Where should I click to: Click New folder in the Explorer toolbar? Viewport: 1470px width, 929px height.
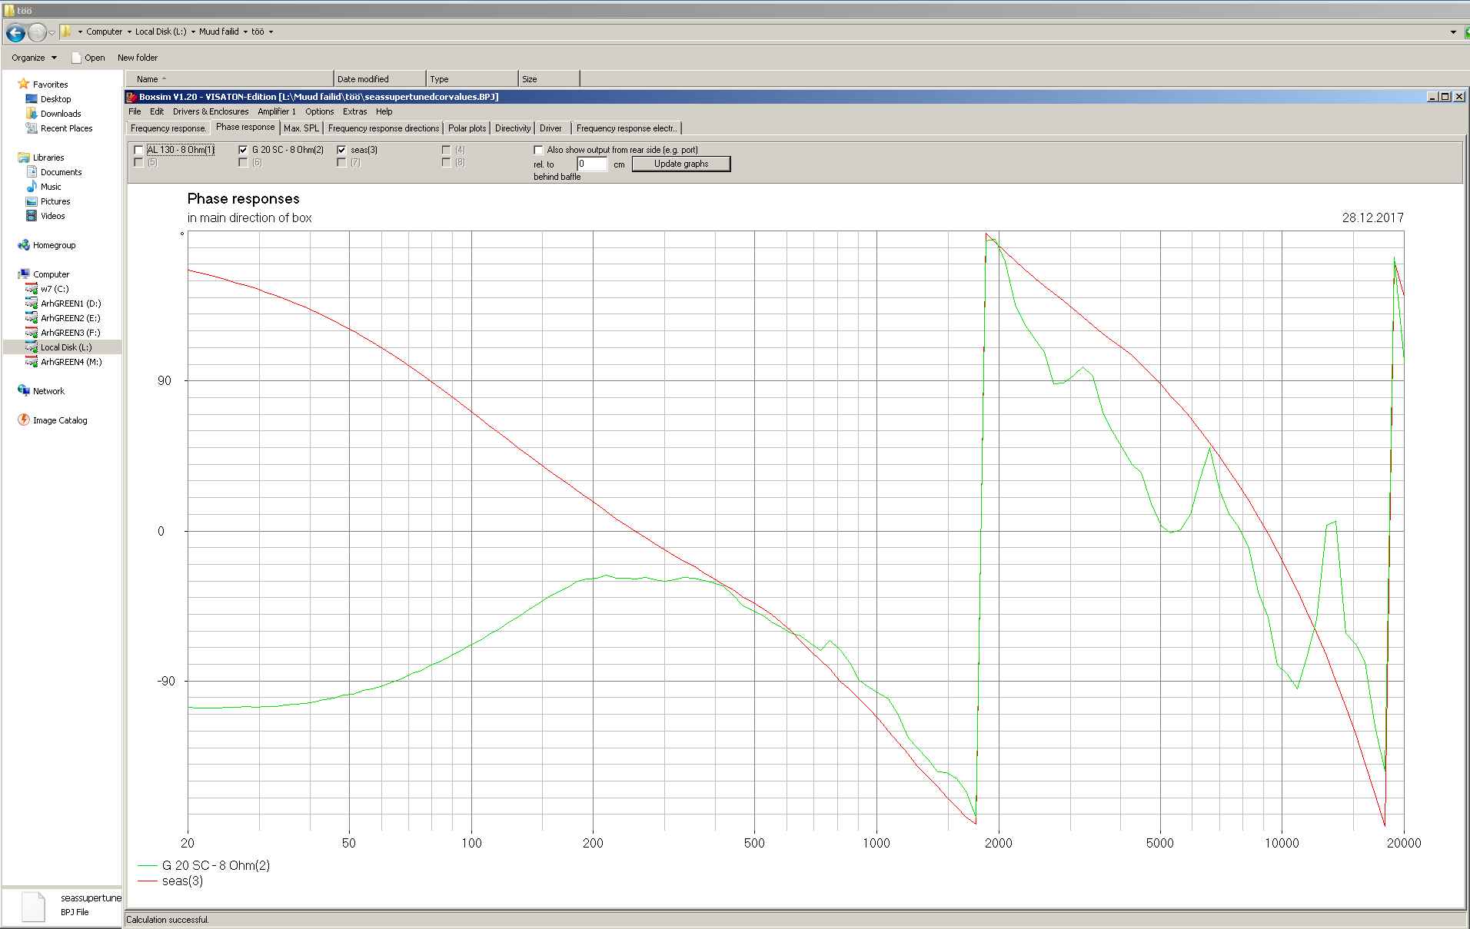tap(138, 58)
